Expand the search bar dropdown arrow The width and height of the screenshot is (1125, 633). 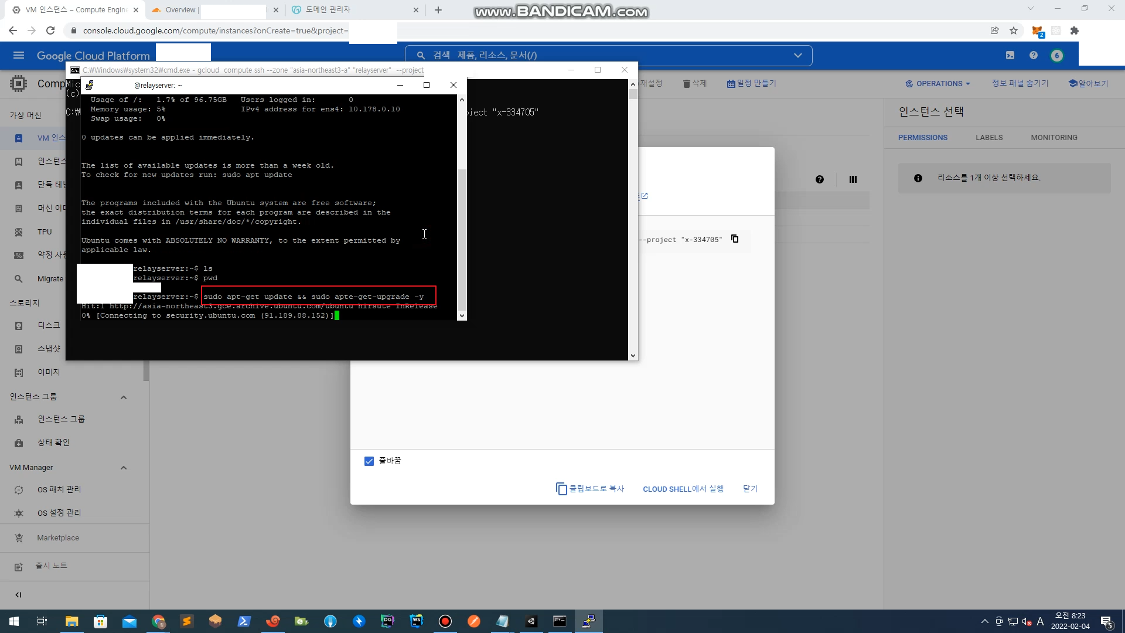click(x=798, y=55)
